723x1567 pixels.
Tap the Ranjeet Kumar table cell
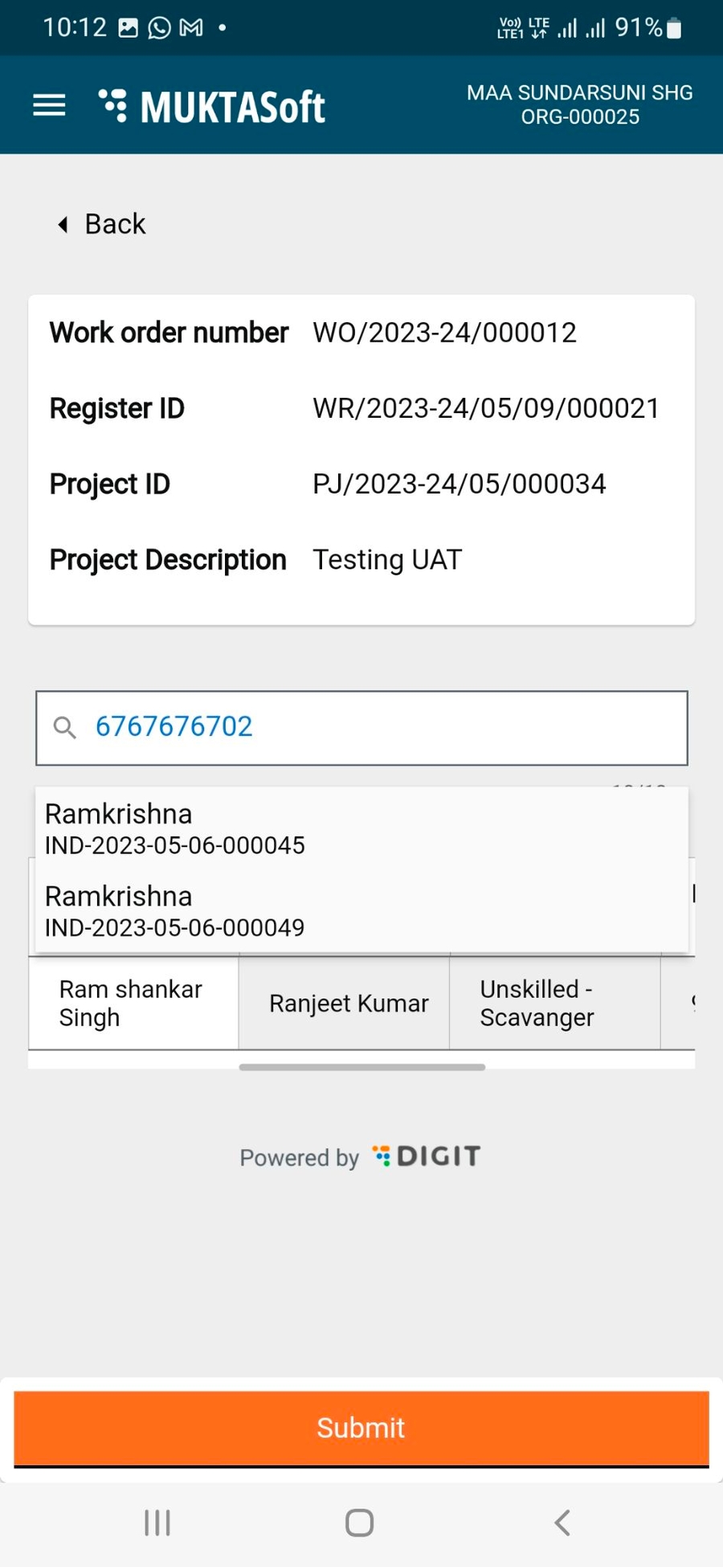click(x=349, y=1003)
